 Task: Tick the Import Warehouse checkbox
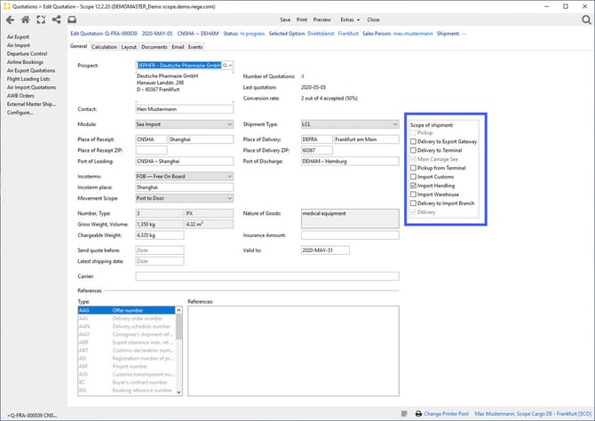click(x=414, y=194)
